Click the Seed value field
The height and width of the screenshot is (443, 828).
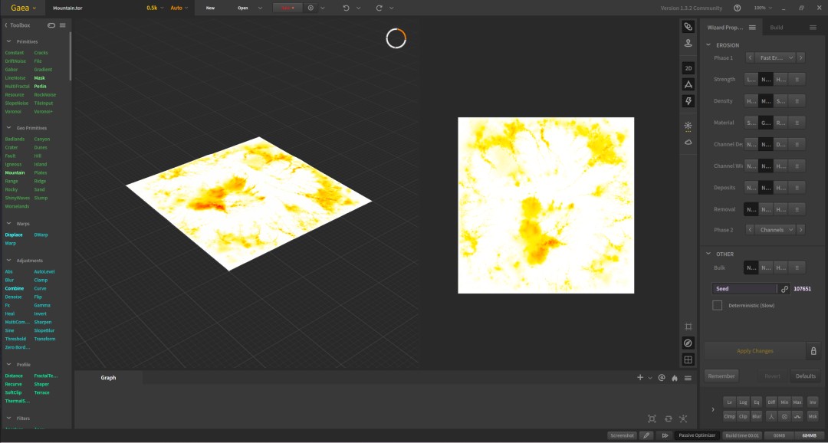click(744, 289)
